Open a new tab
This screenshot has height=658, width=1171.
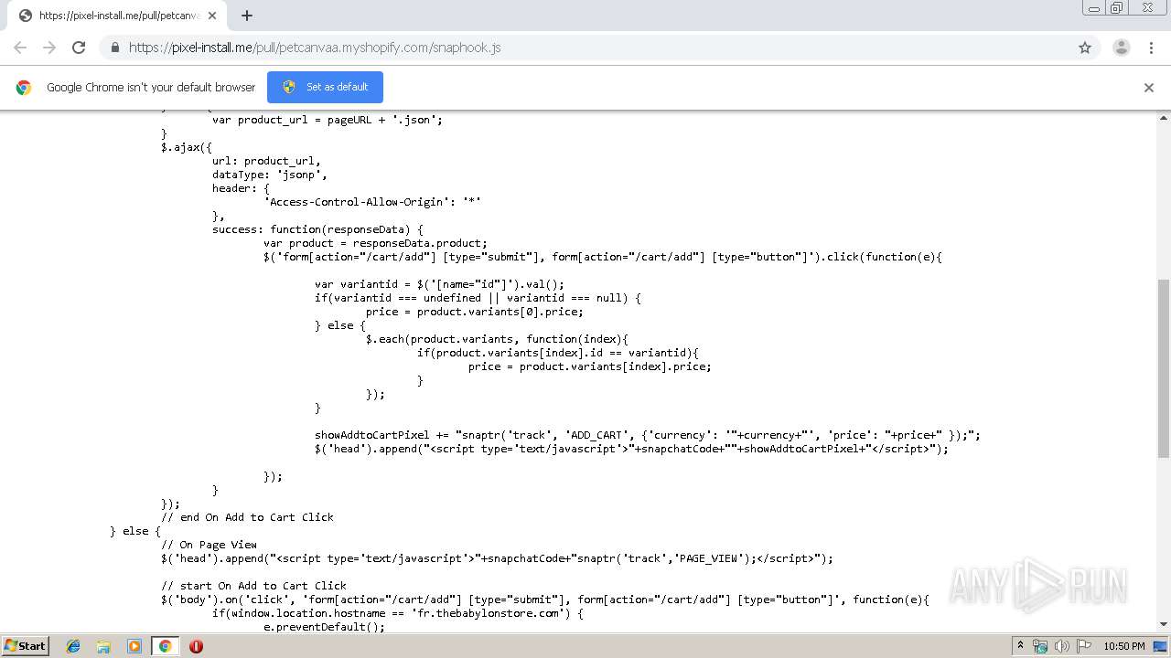click(x=246, y=16)
